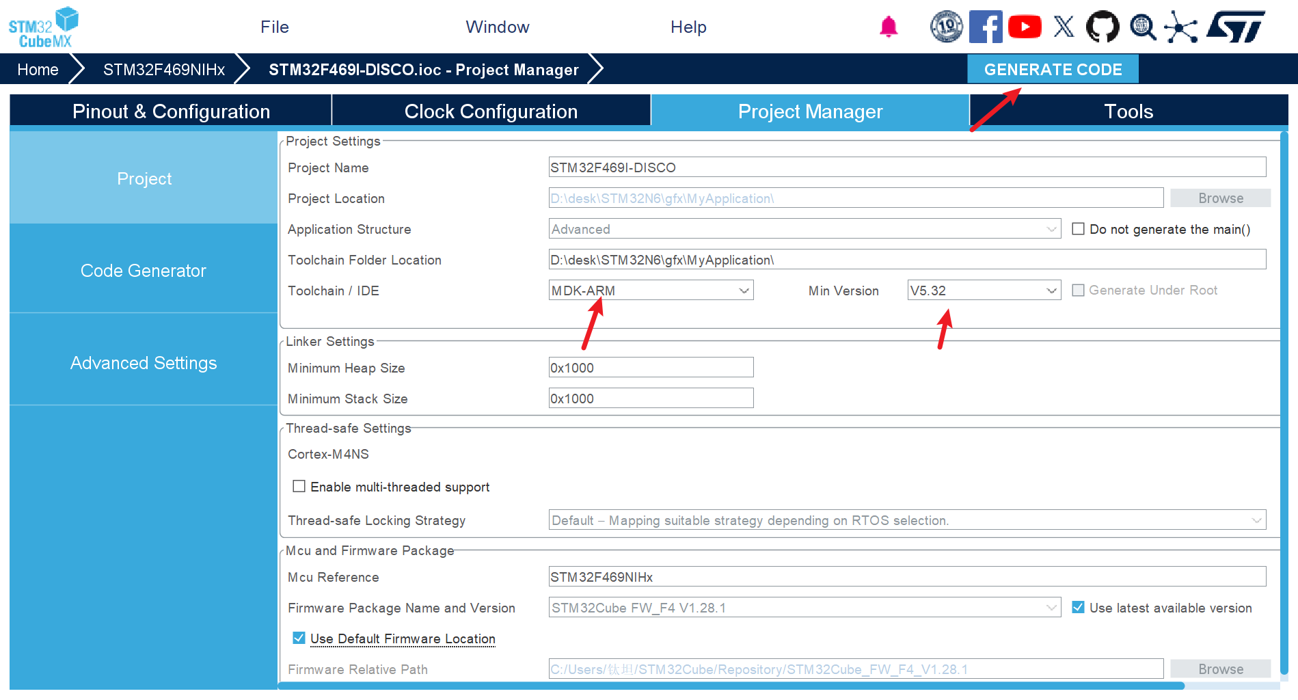1298x700 pixels.
Task: Switch to the Tools tab
Action: [x=1128, y=111]
